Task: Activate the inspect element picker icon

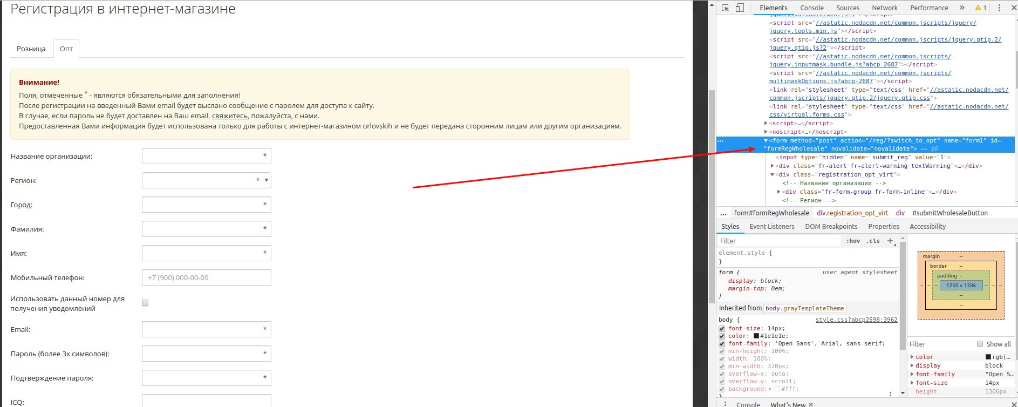Action: [726, 8]
